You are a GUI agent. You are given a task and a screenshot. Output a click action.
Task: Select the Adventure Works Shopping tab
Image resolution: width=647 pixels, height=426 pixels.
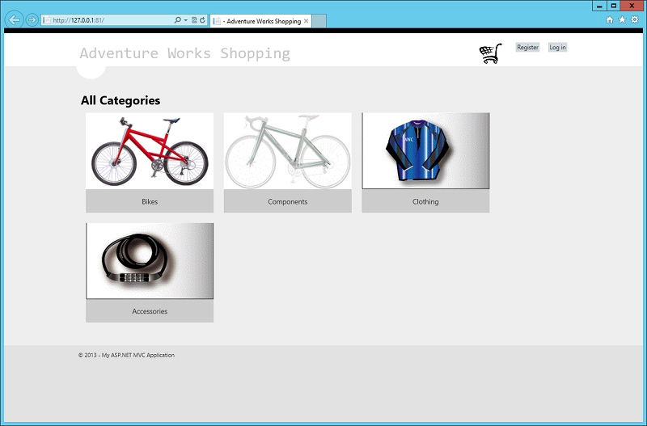260,21
